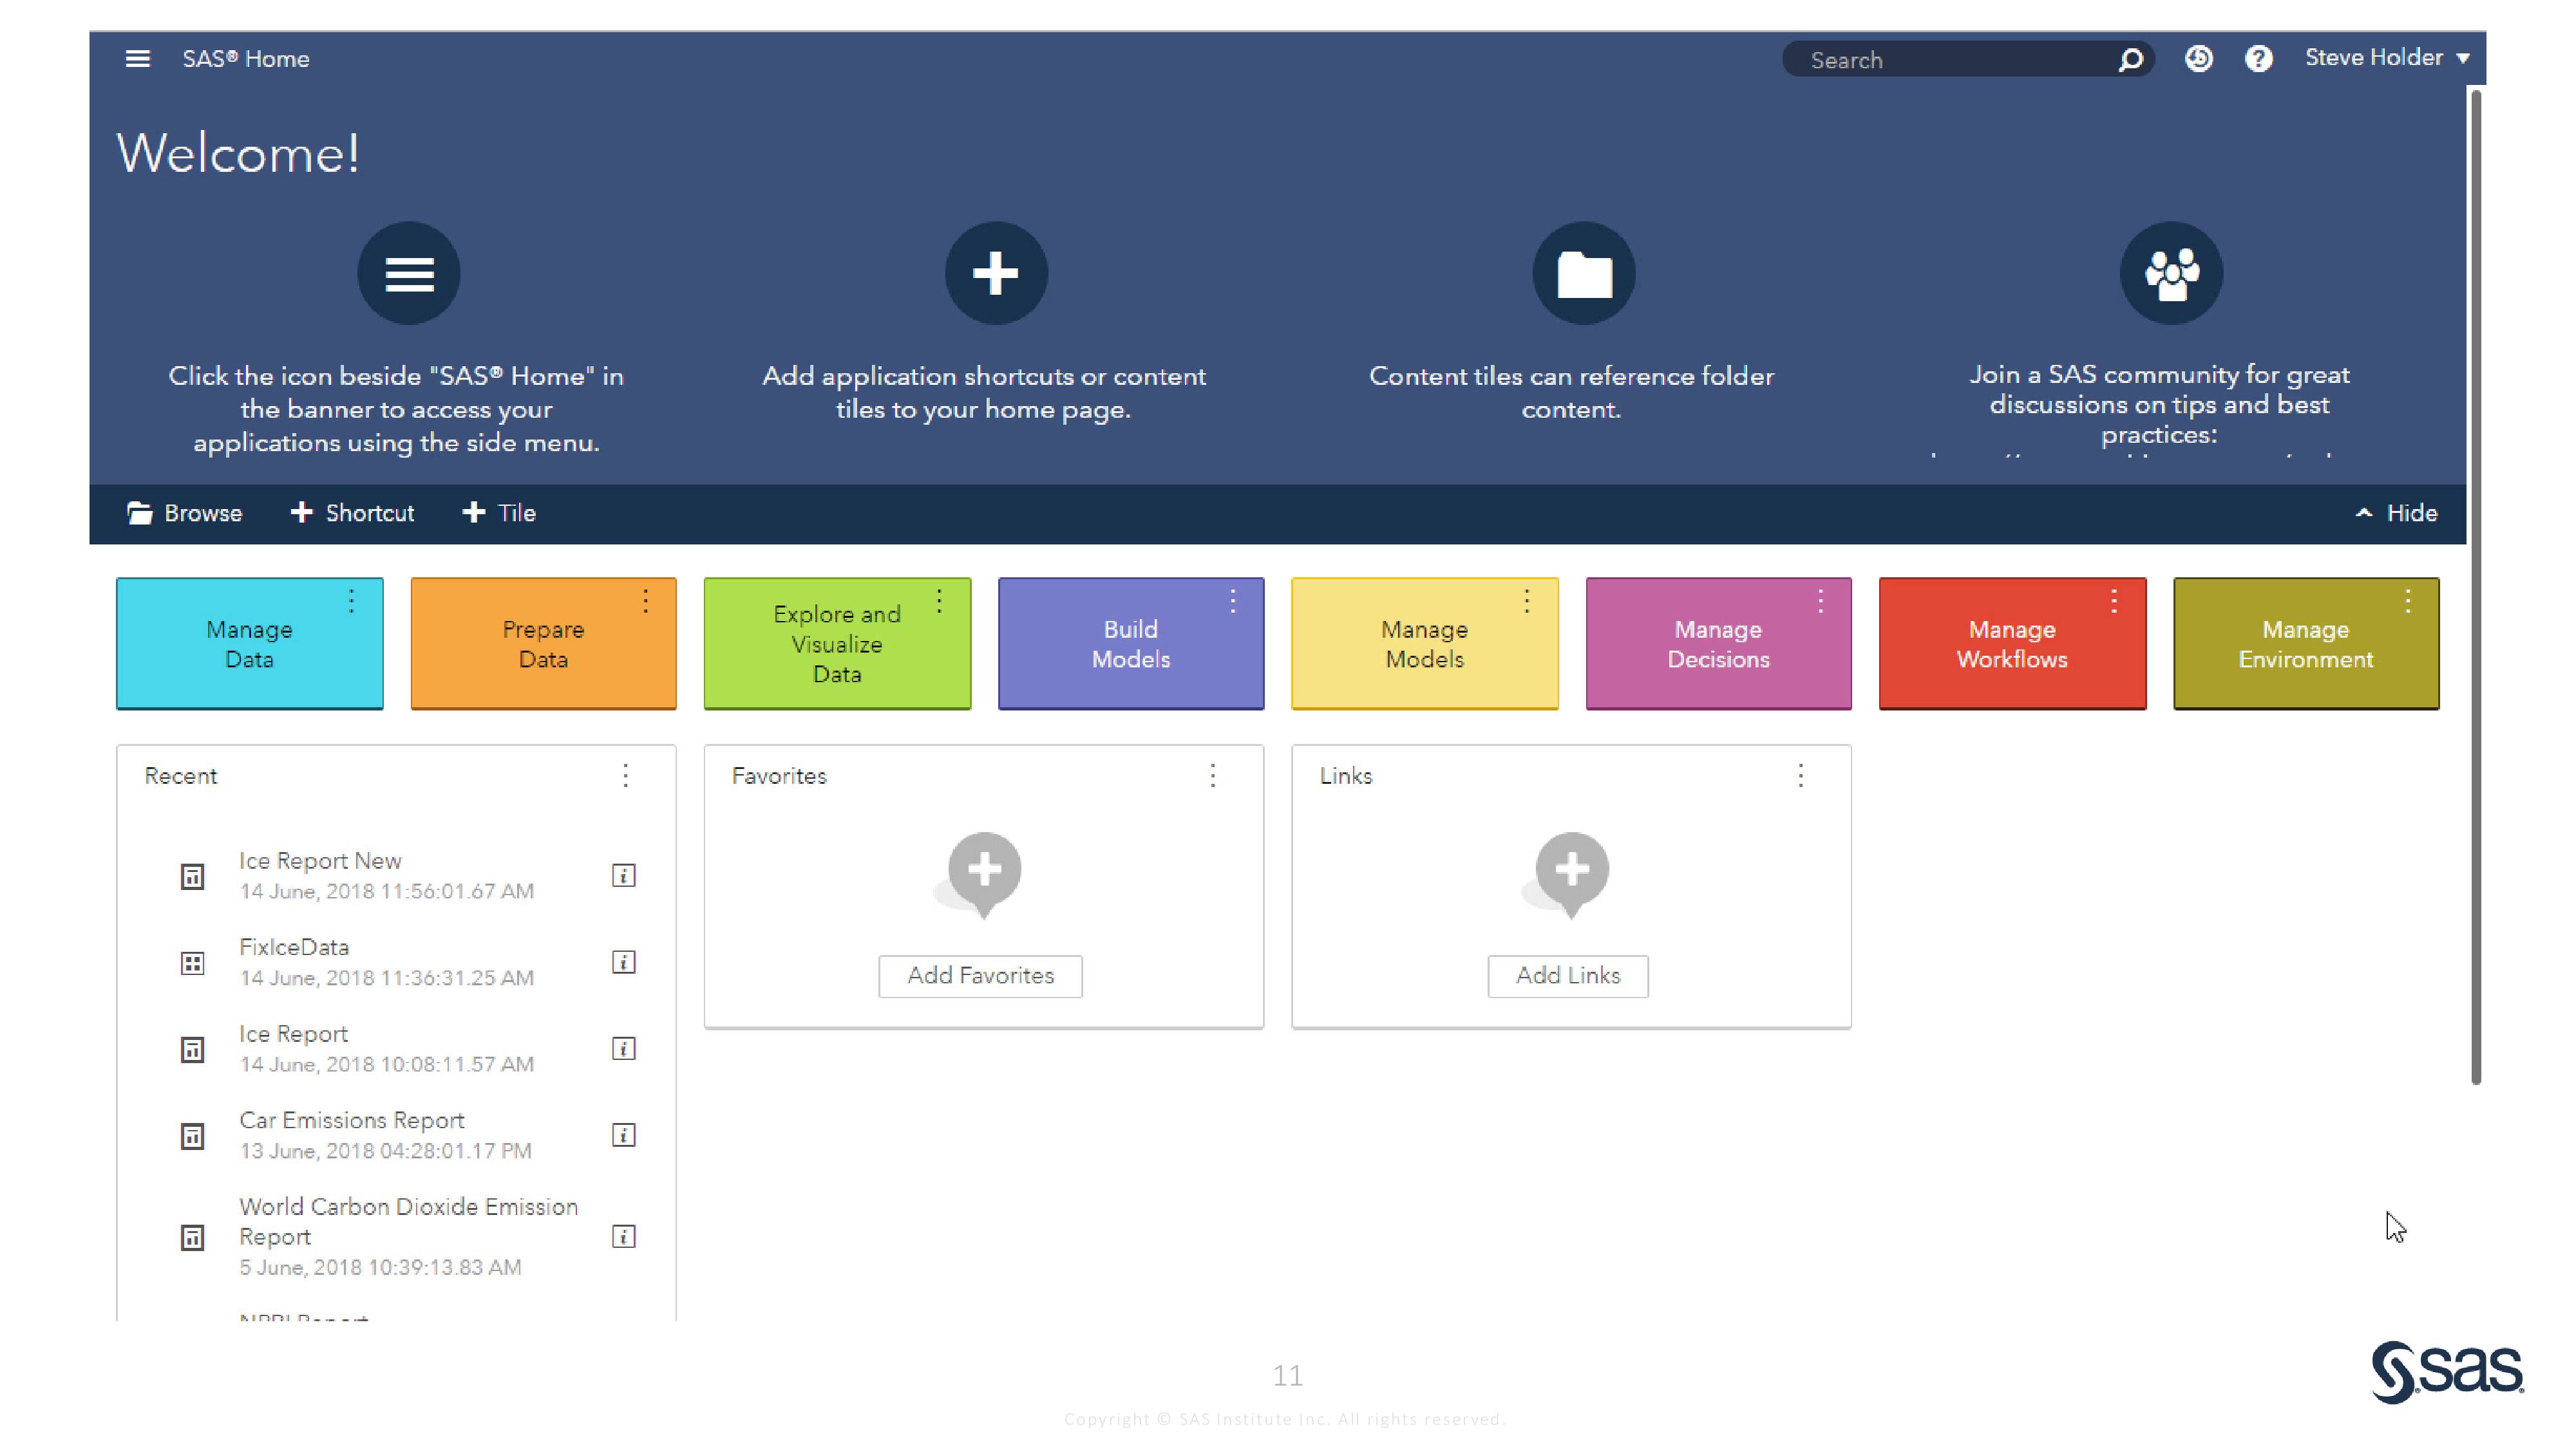This screenshot has width=2576, height=1448.
Task: Open FixIceData from Recent list
Action: click(x=294, y=946)
